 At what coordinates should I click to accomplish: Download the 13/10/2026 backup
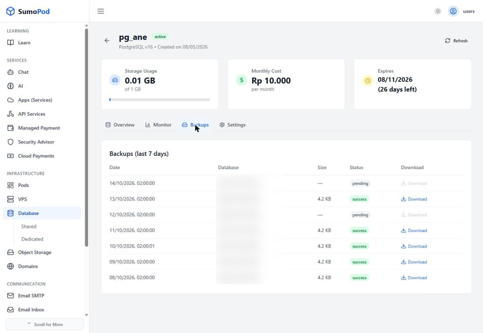tap(414, 199)
